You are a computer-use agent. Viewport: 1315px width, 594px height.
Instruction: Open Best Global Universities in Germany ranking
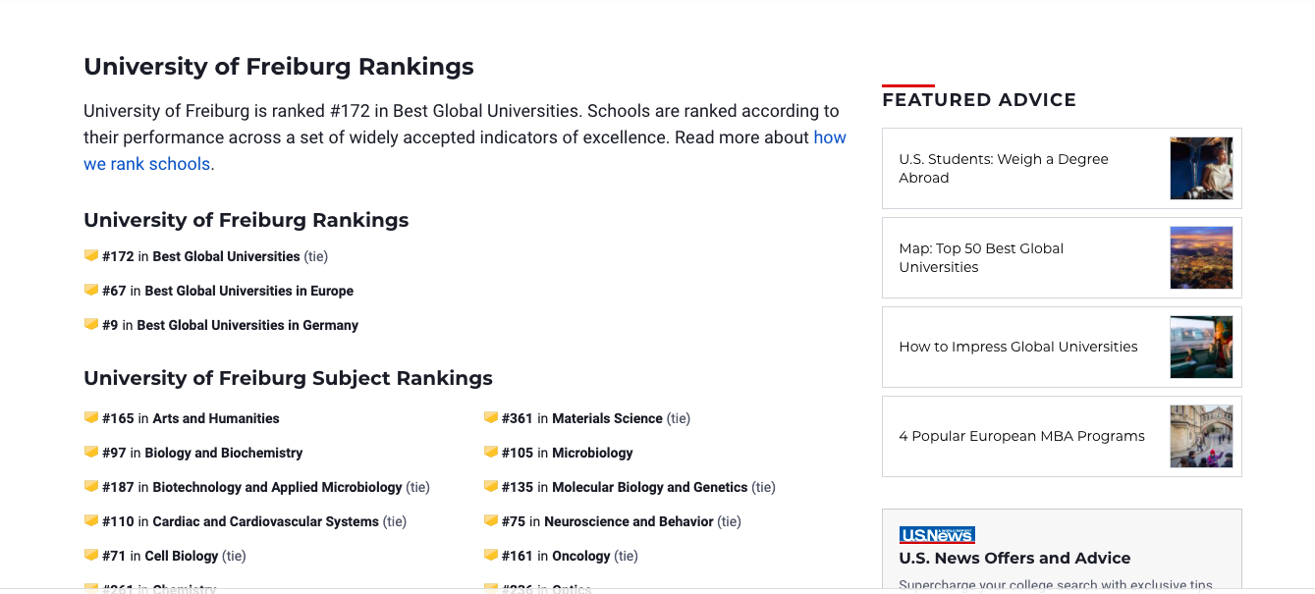(x=247, y=325)
